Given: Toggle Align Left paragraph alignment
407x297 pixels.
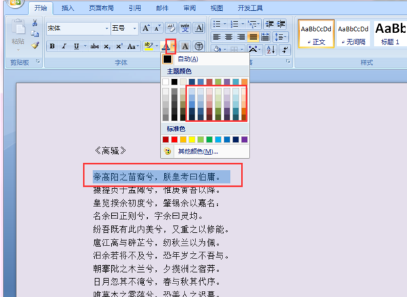Looking at the screenshot, I should tap(217, 37).
